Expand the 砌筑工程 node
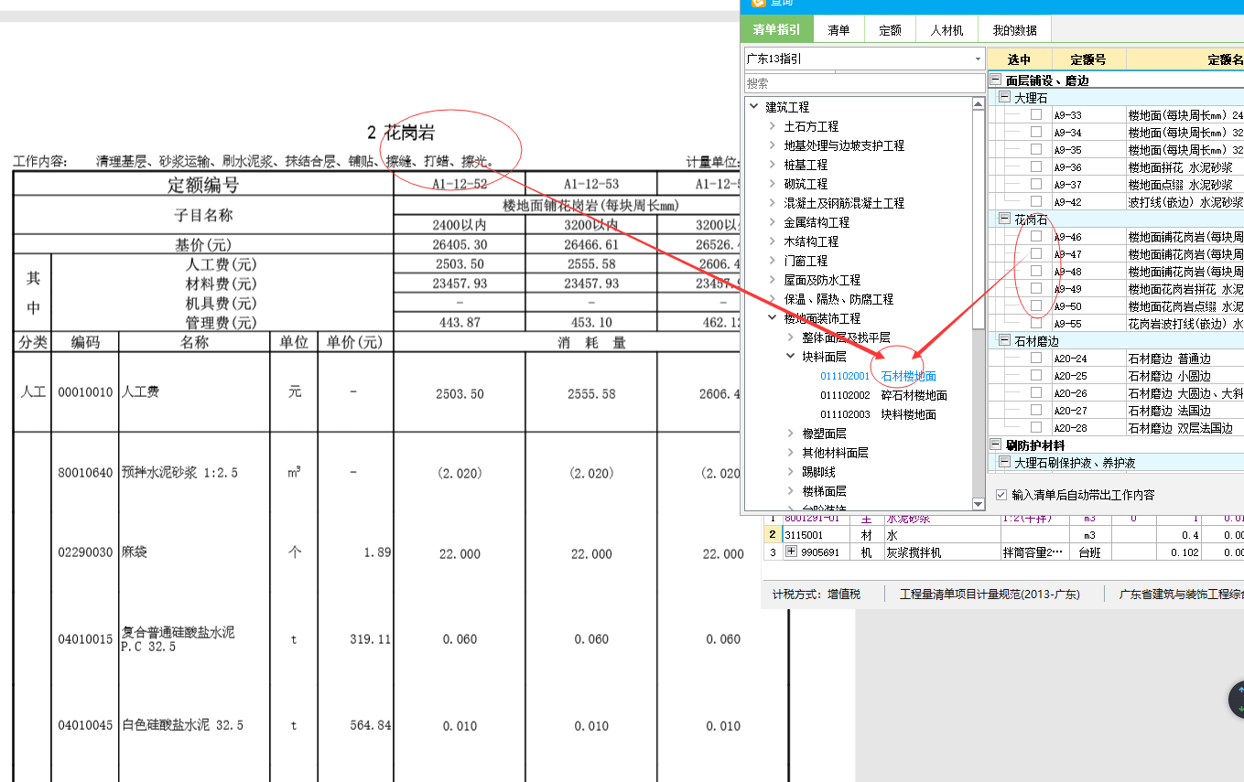The width and height of the screenshot is (1244, 782). [x=773, y=184]
